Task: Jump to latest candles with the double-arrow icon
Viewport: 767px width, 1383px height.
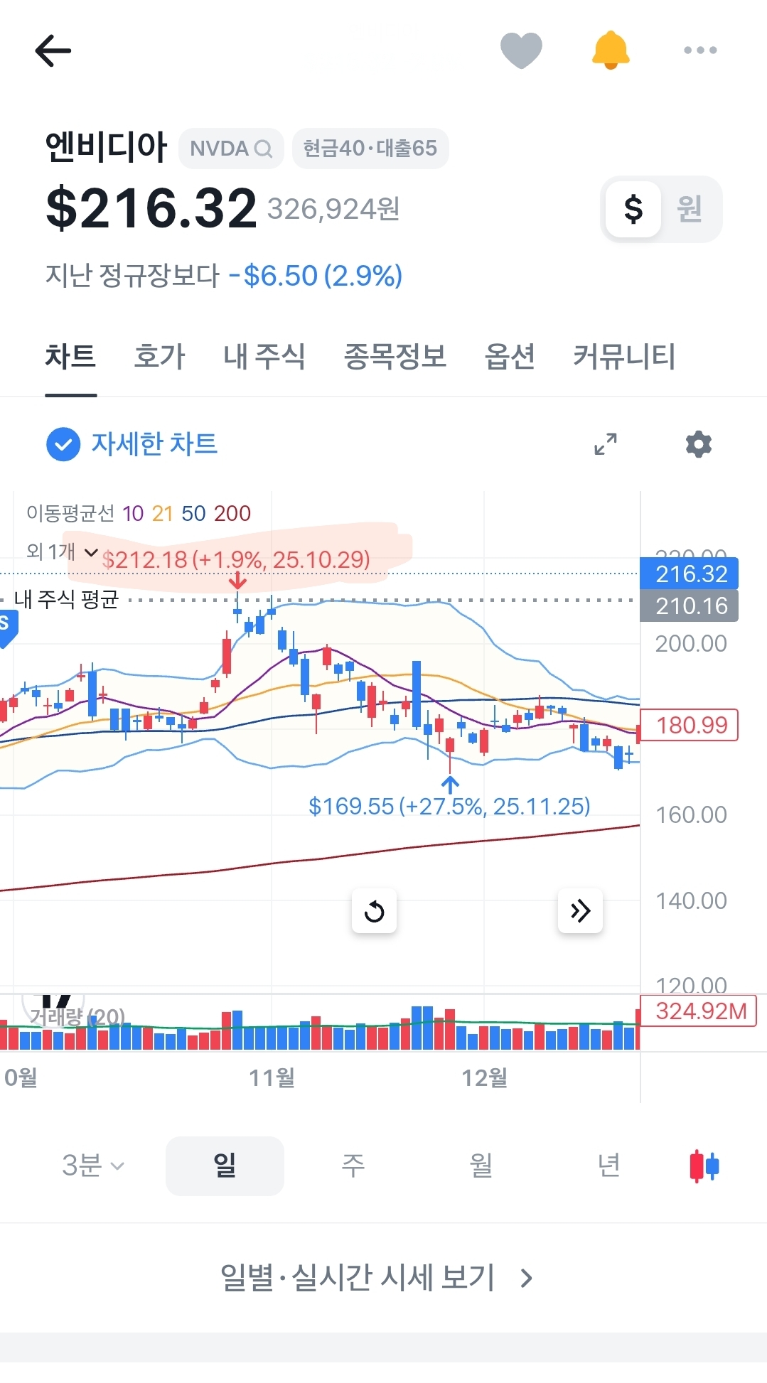Action: (x=580, y=910)
